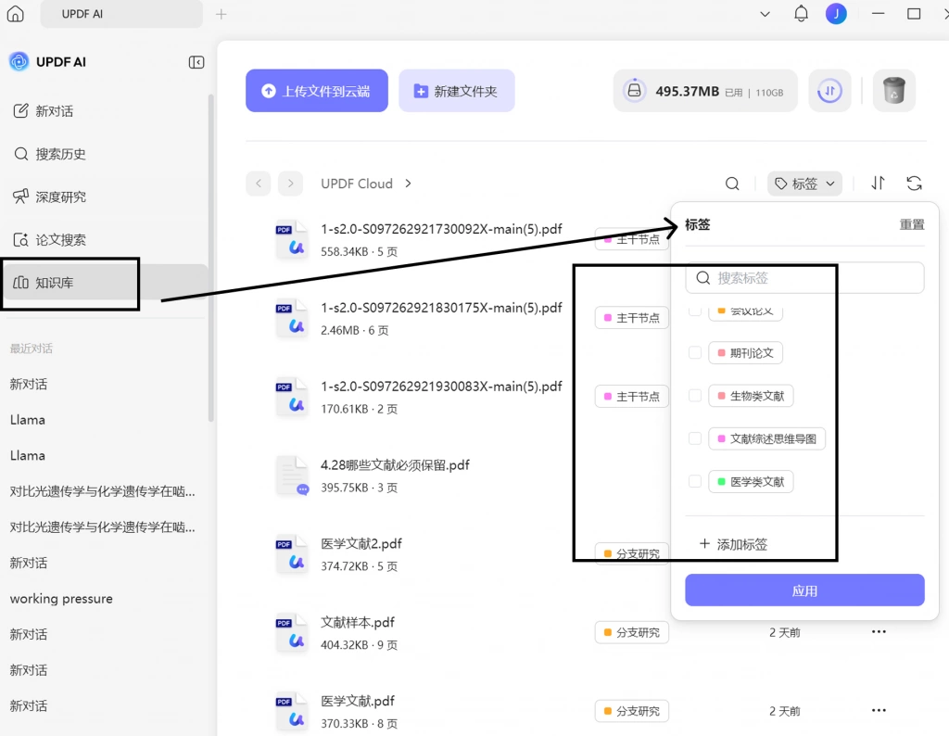This screenshot has width=949, height=736.
Task: Click the PDF icon of 1-s2.0-S097262921930083X-main(5).pdf
Action: (290, 397)
